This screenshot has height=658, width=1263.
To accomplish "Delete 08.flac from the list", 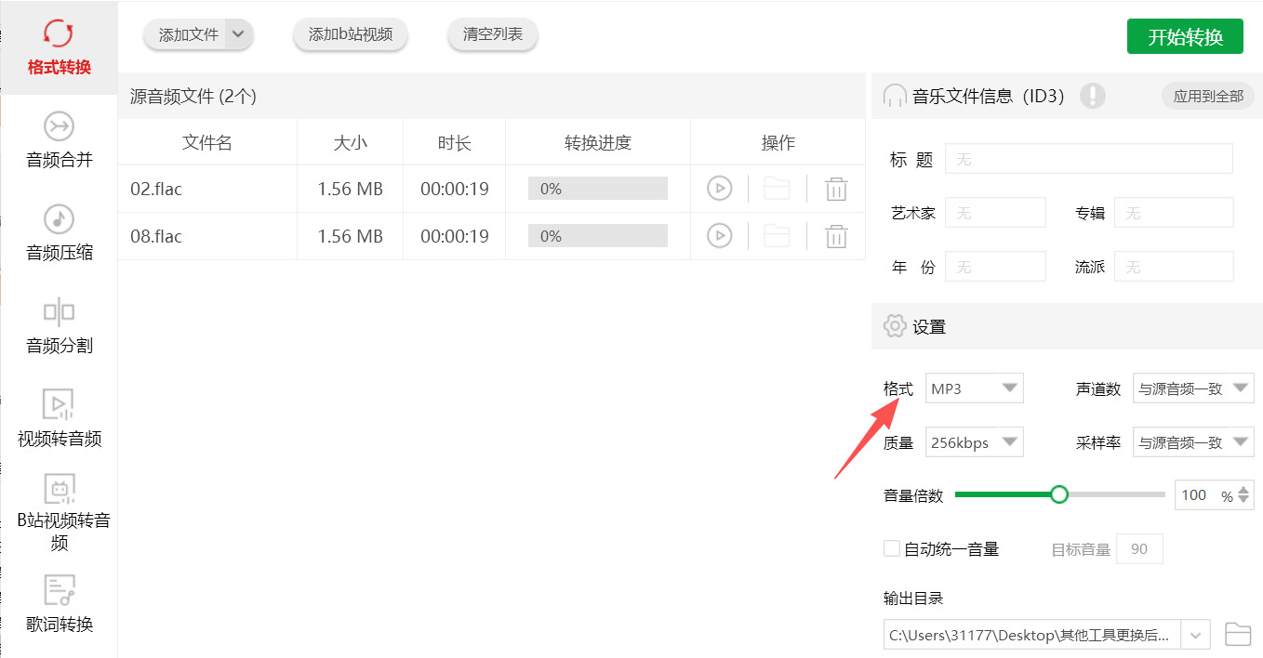I will tap(836, 236).
